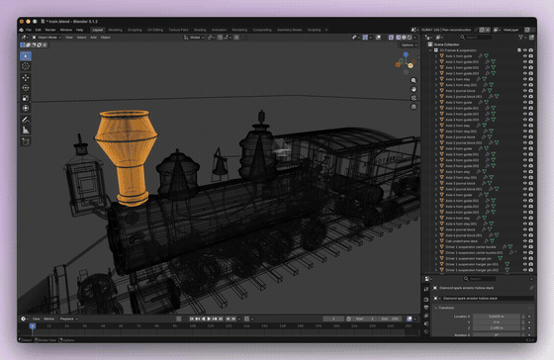Switch to the Sculpting workspace tab
Viewport: 554px width, 360px height.
point(135,30)
